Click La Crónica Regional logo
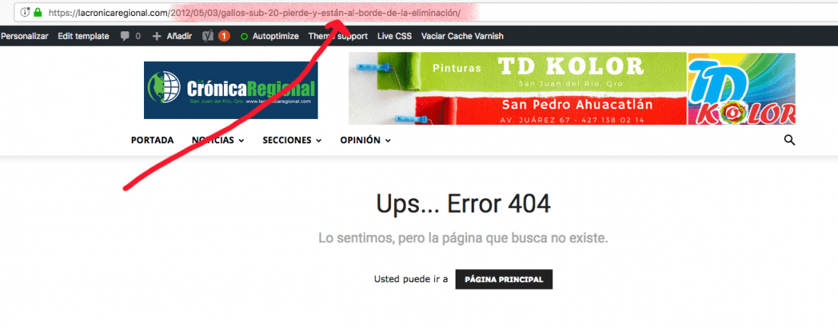This screenshot has width=838, height=327. pos(231,90)
